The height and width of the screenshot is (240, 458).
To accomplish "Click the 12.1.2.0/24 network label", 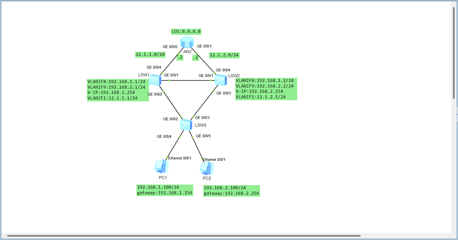I will point(224,55).
